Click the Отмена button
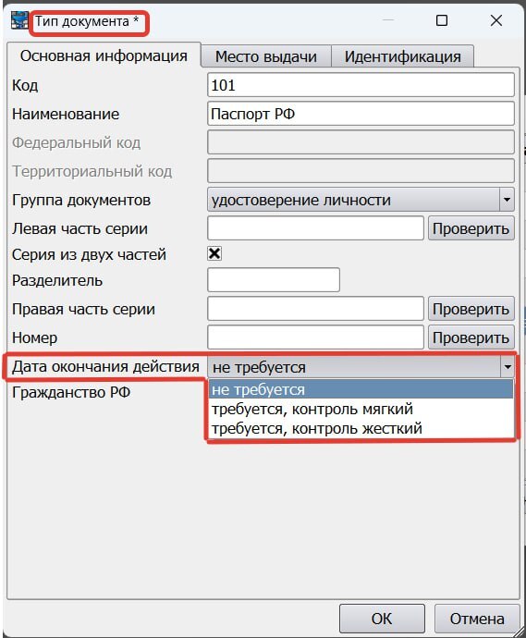526x638 pixels. (x=477, y=619)
